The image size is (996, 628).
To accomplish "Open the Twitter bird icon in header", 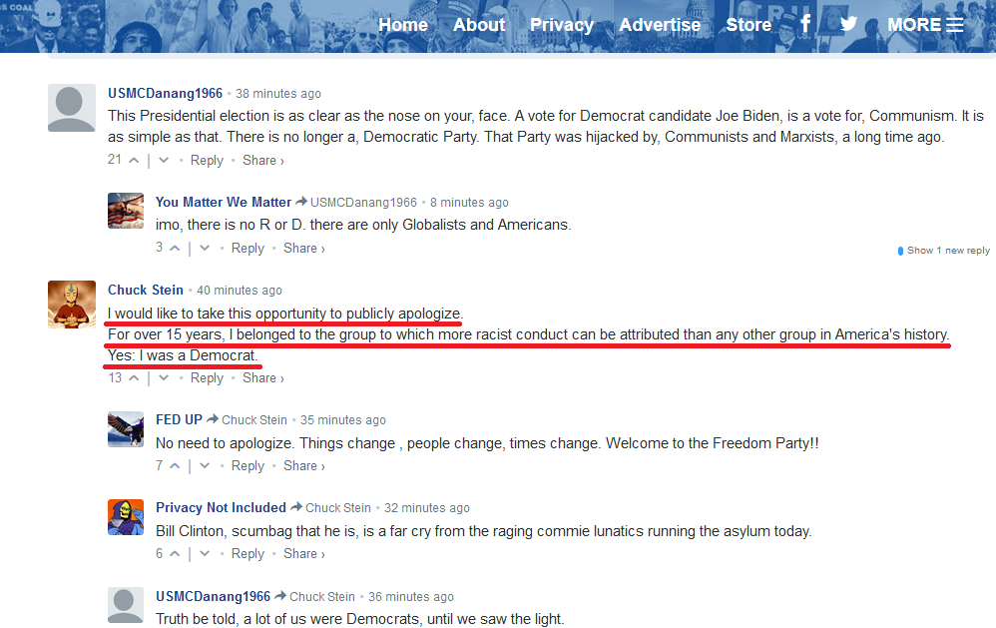I will tap(848, 24).
